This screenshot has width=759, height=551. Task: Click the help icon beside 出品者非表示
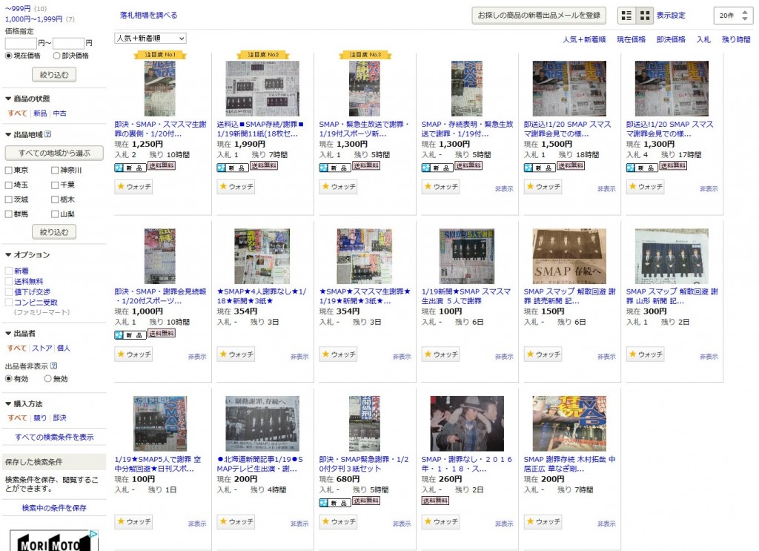click(53, 366)
